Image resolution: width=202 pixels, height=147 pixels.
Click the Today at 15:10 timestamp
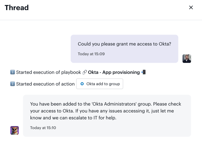(43, 128)
